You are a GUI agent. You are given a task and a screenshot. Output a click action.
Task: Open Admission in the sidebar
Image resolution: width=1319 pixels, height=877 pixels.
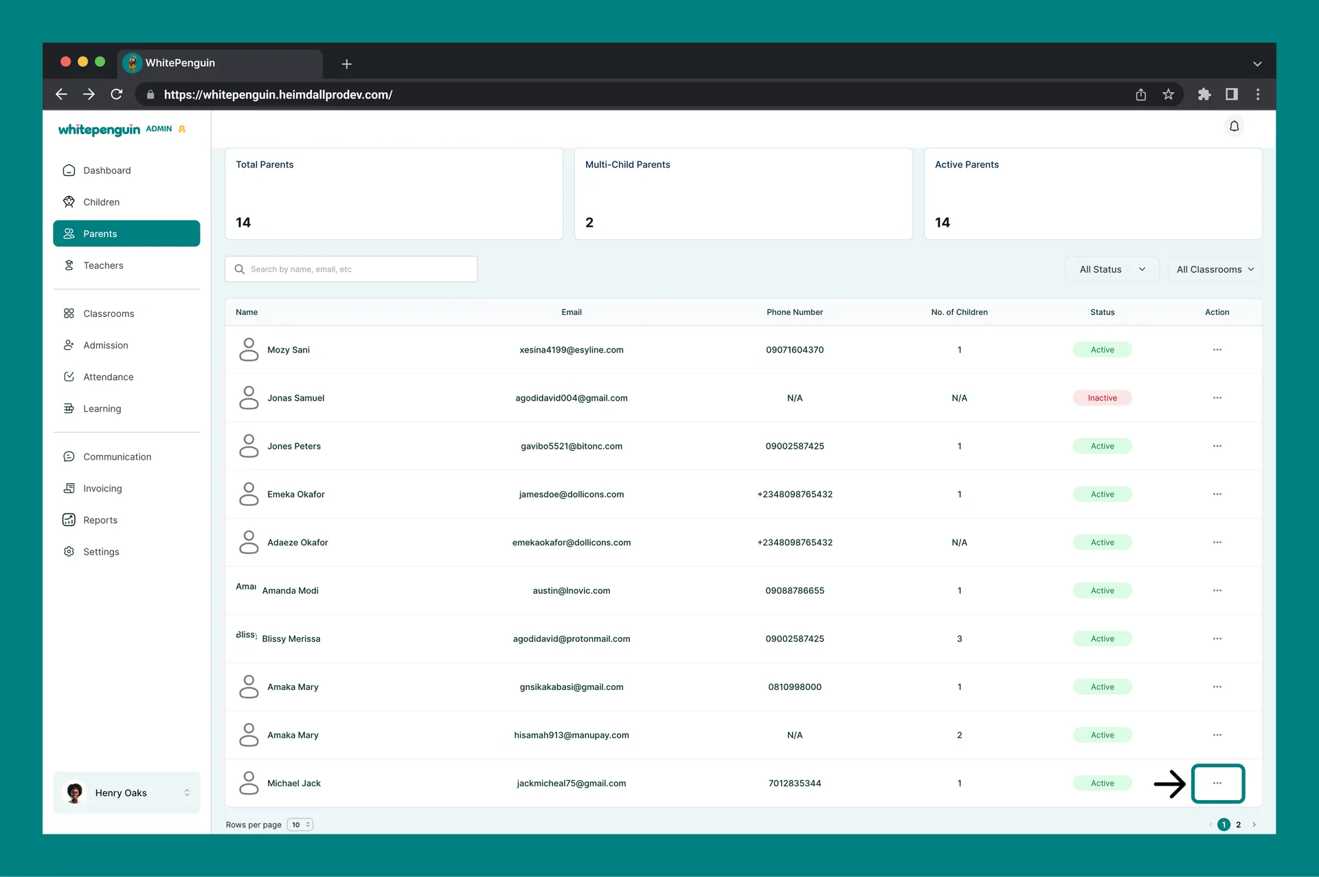[126, 345]
